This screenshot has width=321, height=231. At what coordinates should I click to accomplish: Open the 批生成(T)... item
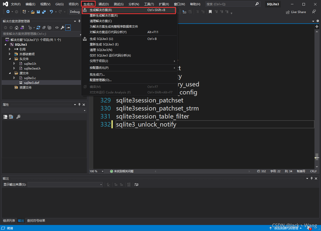[x=129, y=75]
